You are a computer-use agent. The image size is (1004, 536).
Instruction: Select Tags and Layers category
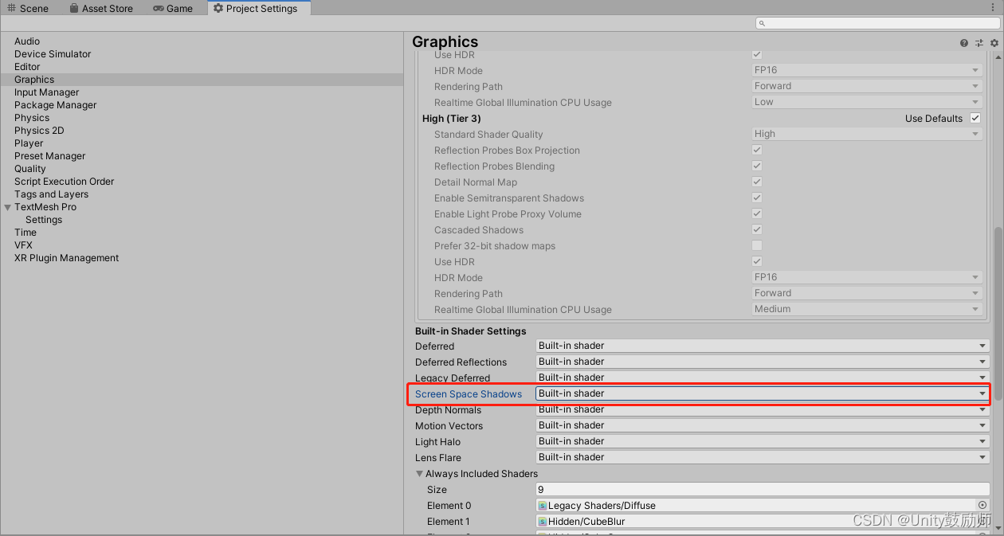pyautogui.click(x=52, y=194)
